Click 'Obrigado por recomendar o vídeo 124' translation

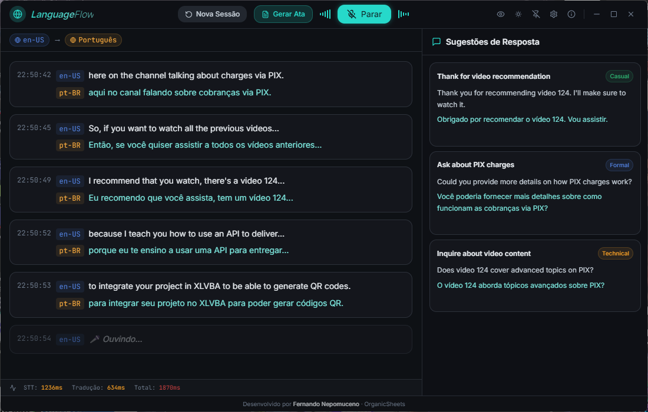[522, 119]
